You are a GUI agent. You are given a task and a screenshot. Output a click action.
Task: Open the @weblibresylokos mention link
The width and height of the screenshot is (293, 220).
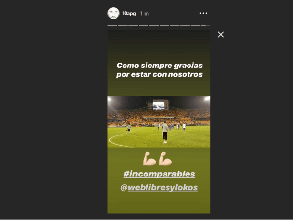(159, 187)
